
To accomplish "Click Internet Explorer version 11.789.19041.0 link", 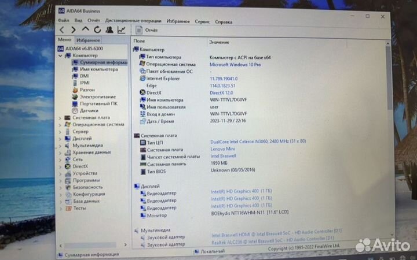I will click(x=224, y=79).
